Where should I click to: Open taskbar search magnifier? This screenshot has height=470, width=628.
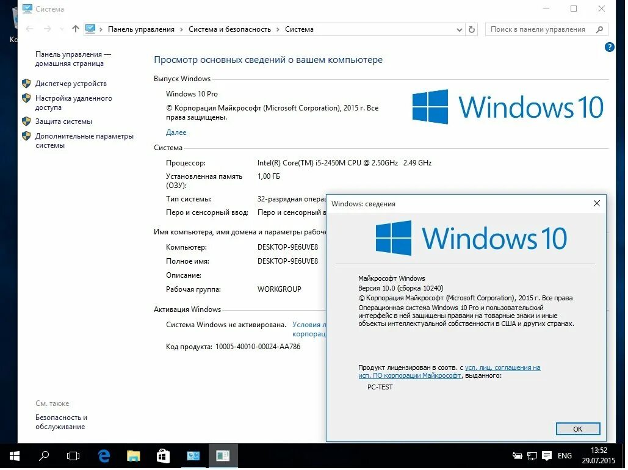click(x=44, y=456)
